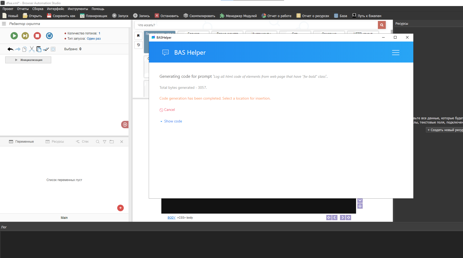Click the undo arrow icon
The width and height of the screenshot is (463, 258).
[x=10, y=49]
